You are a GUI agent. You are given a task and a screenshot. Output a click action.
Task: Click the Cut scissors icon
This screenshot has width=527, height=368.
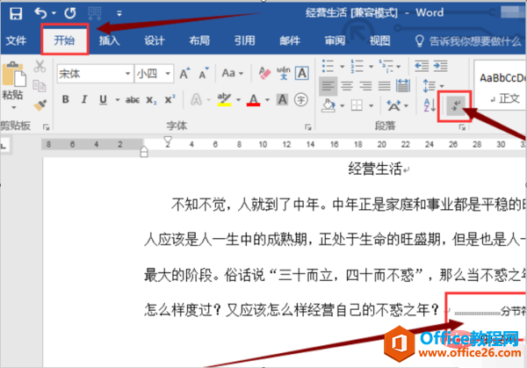pyautogui.click(x=40, y=67)
